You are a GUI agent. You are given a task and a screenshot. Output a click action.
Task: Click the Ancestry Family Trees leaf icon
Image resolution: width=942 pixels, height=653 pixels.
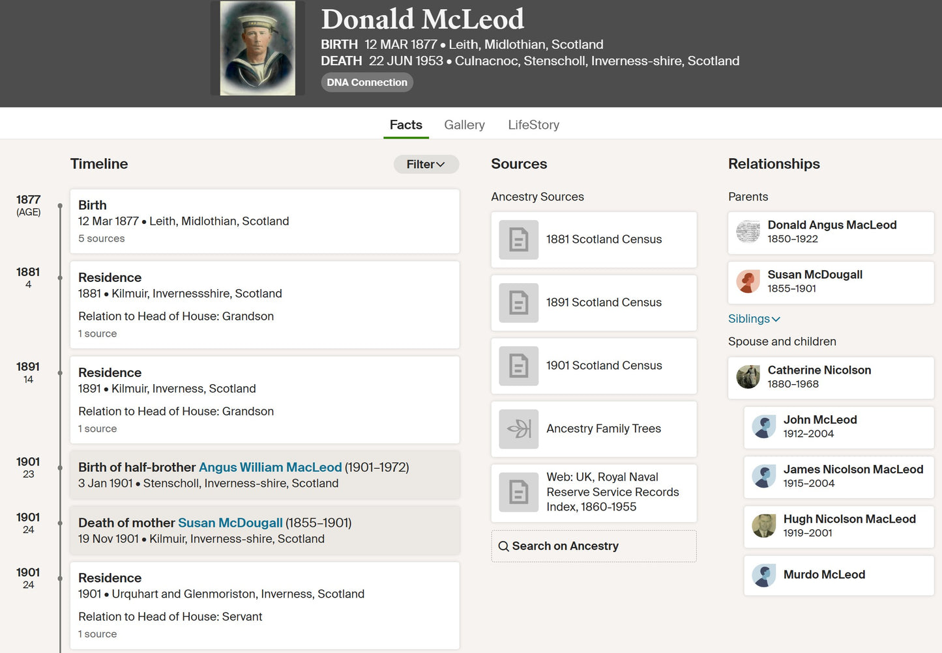pos(519,429)
